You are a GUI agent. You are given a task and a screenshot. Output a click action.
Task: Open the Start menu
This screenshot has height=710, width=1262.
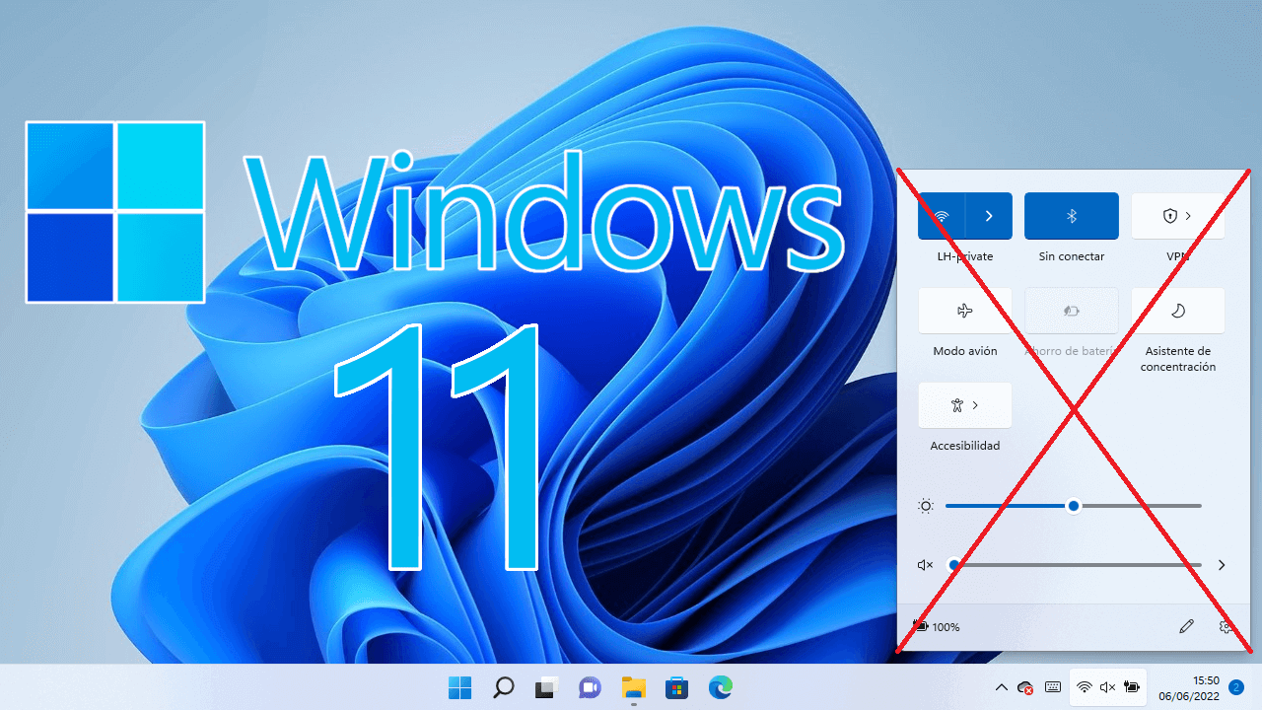click(459, 687)
